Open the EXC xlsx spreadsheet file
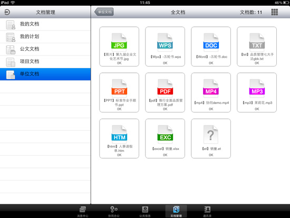Viewport: 290px width, 218px height. (x=165, y=138)
